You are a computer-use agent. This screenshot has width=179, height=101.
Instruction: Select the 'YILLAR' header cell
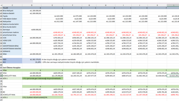[12, 8]
